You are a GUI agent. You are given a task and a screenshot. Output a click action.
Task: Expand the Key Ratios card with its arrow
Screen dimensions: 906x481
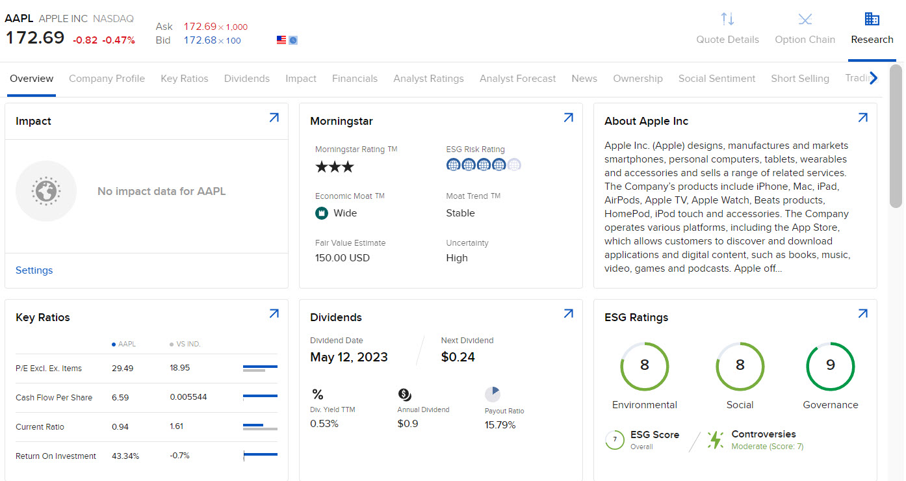[274, 314]
